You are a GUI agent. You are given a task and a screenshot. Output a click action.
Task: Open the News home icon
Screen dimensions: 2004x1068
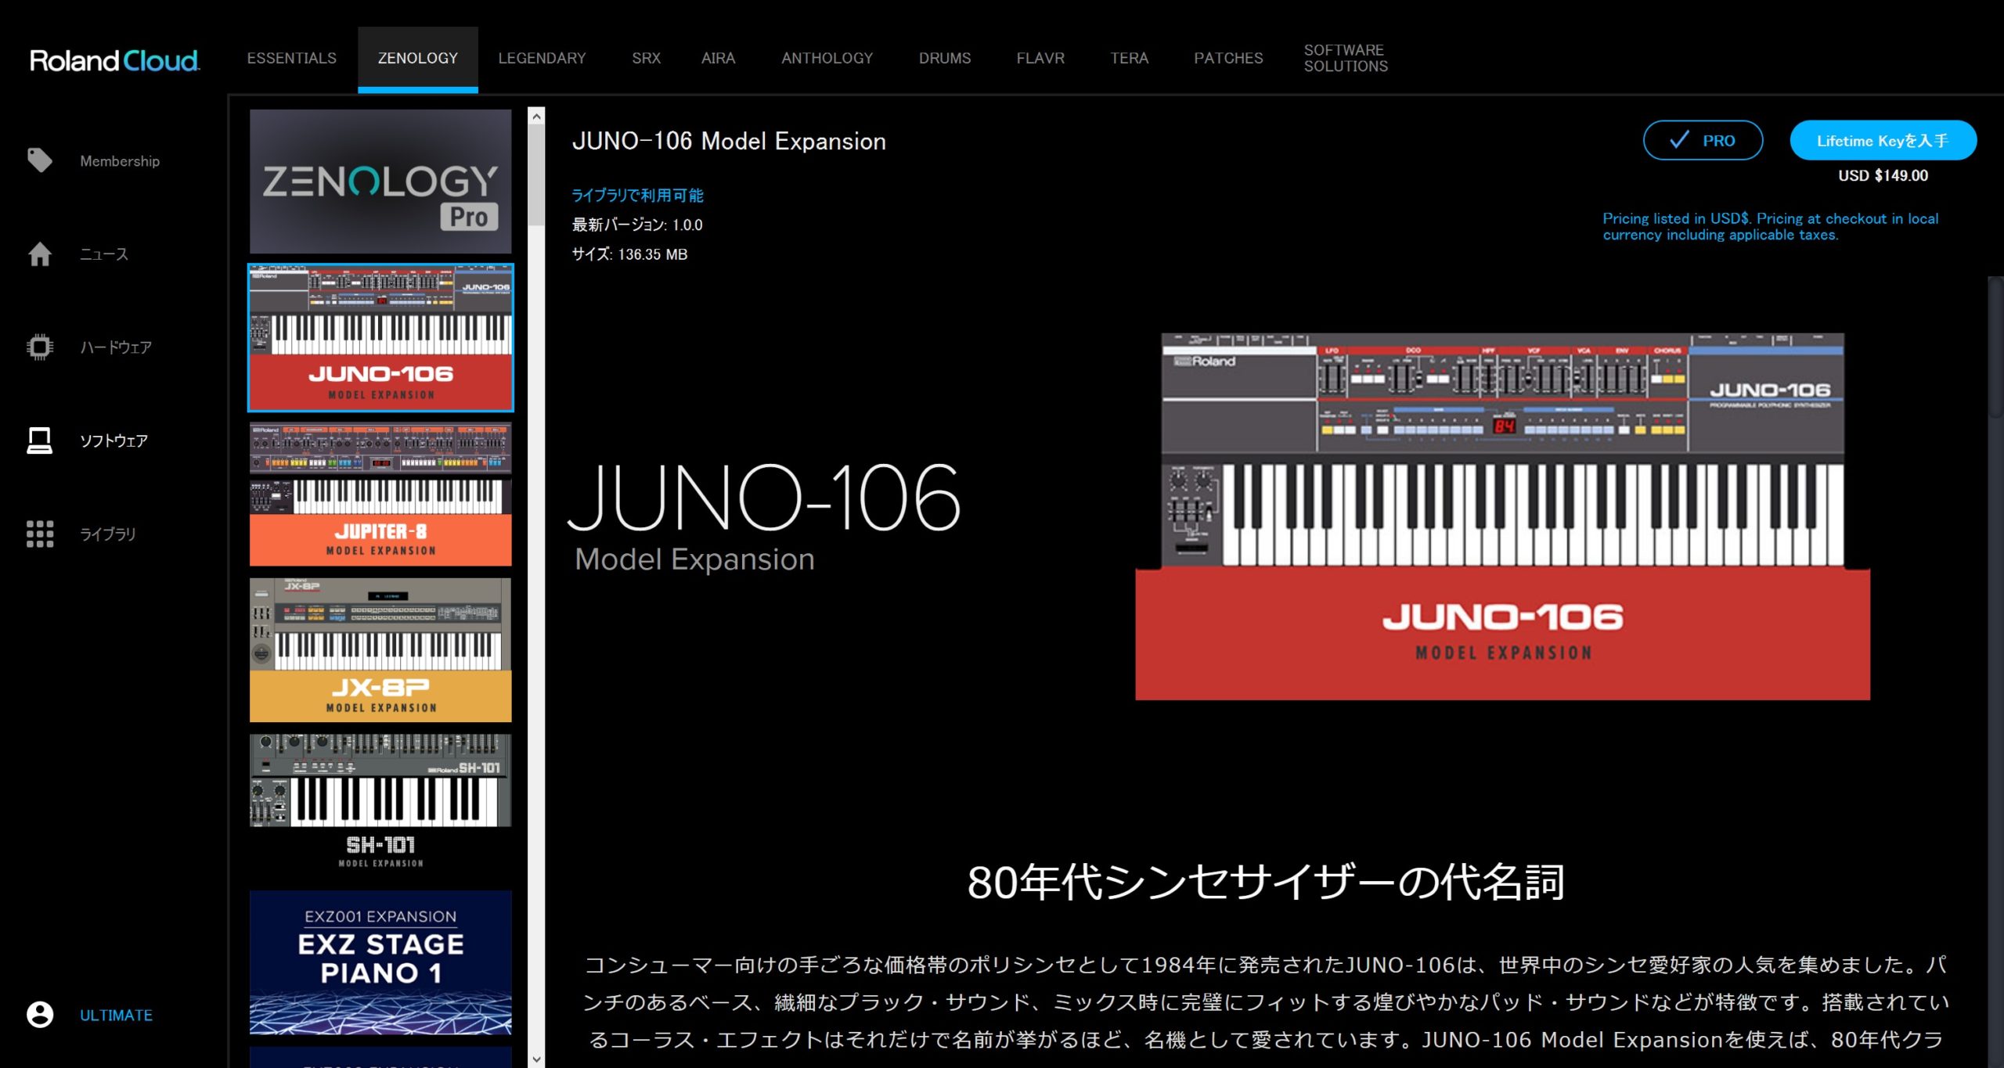coord(40,254)
